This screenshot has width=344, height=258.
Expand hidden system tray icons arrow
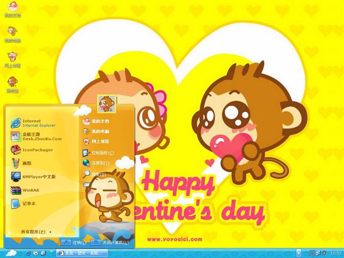point(298,253)
